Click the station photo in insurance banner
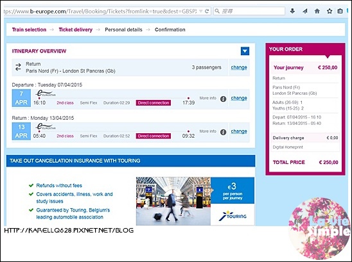This screenshot has width=352, height=262. tap(173, 201)
